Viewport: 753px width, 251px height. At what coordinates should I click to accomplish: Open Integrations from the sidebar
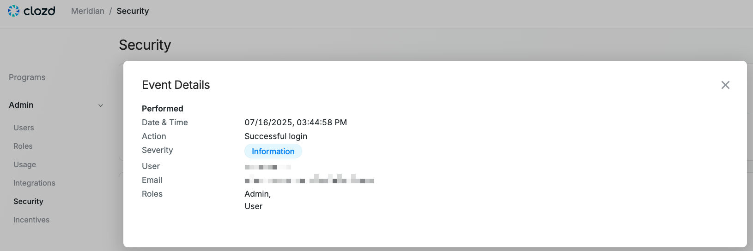(x=34, y=183)
